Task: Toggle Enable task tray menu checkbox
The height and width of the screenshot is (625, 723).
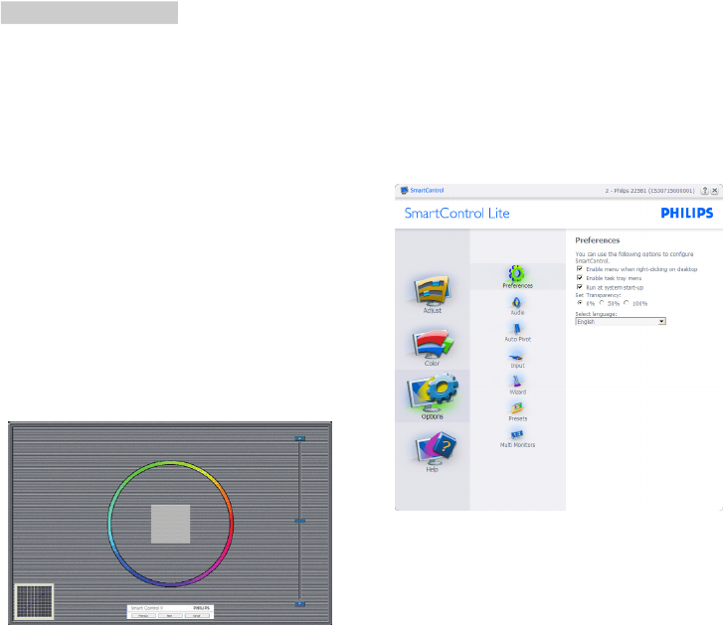Action: [580, 278]
